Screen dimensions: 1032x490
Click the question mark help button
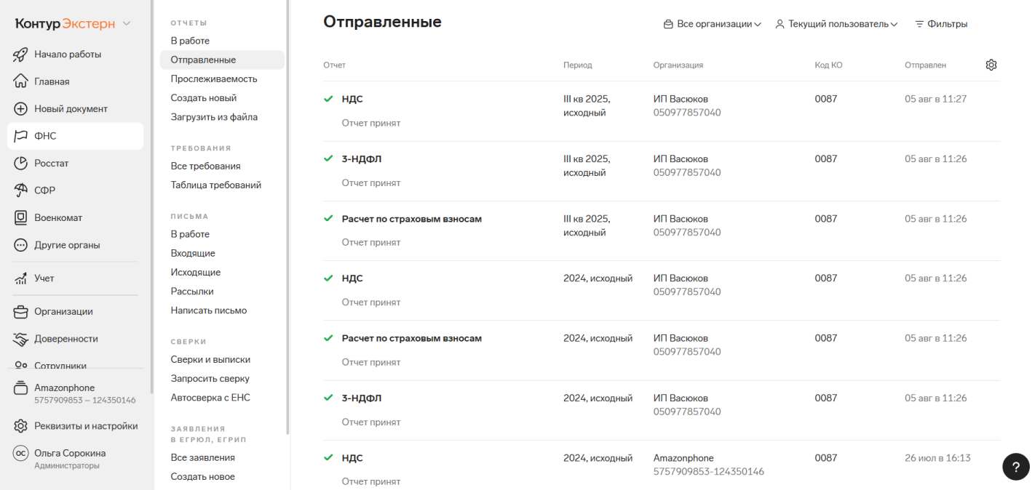click(1015, 467)
